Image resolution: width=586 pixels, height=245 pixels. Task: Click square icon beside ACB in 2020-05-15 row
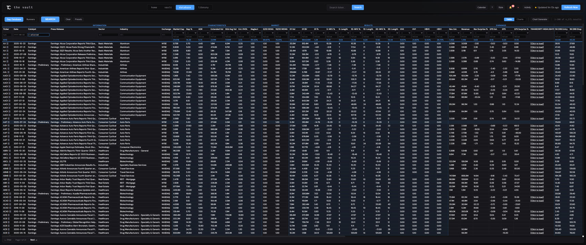8,233
